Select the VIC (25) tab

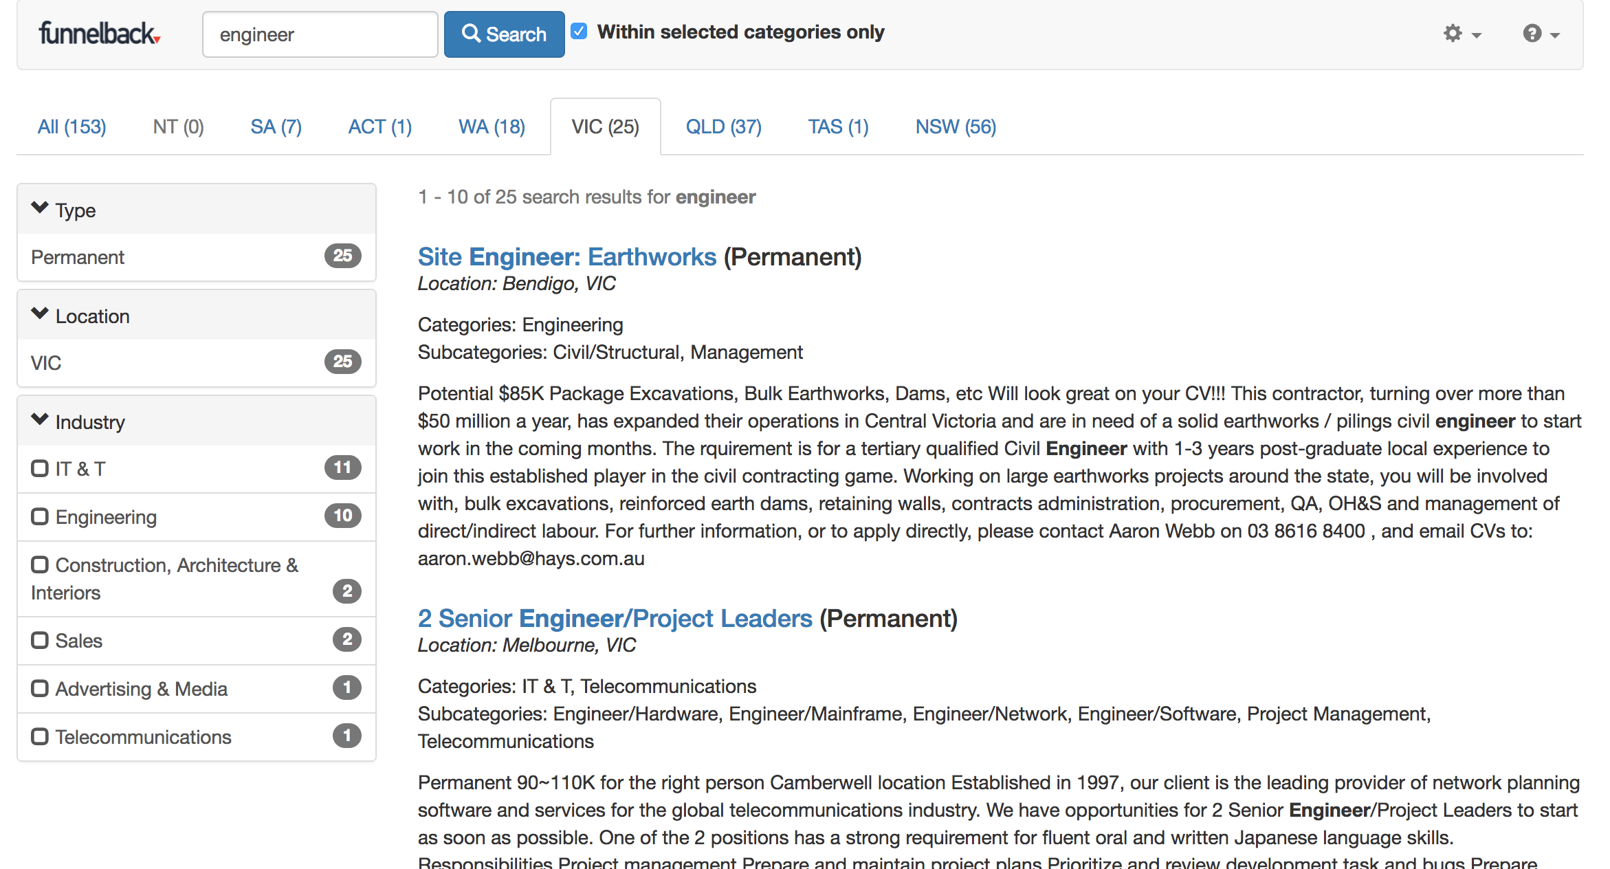pyautogui.click(x=604, y=126)
